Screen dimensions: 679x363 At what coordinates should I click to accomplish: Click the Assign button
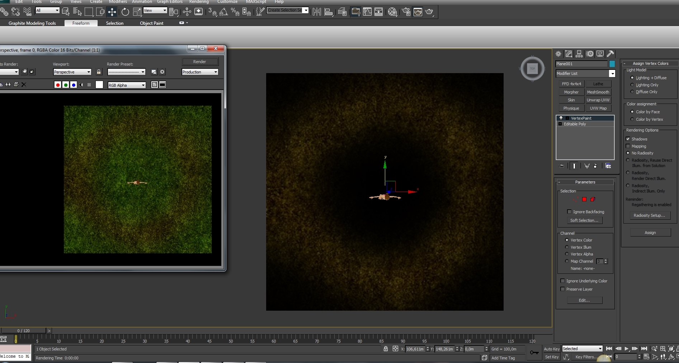coord(650,233)
